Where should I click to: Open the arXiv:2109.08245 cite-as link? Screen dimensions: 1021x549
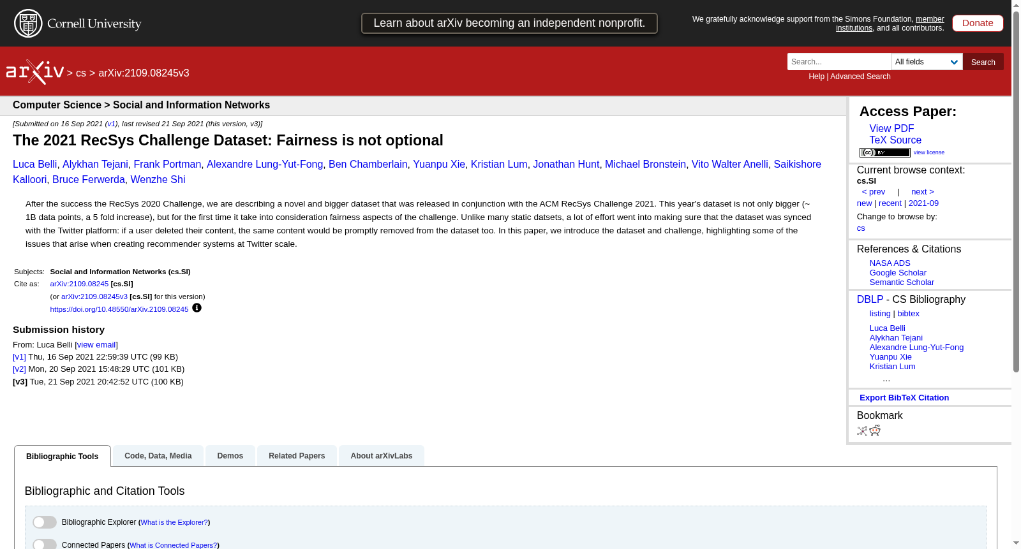point(79,284)
